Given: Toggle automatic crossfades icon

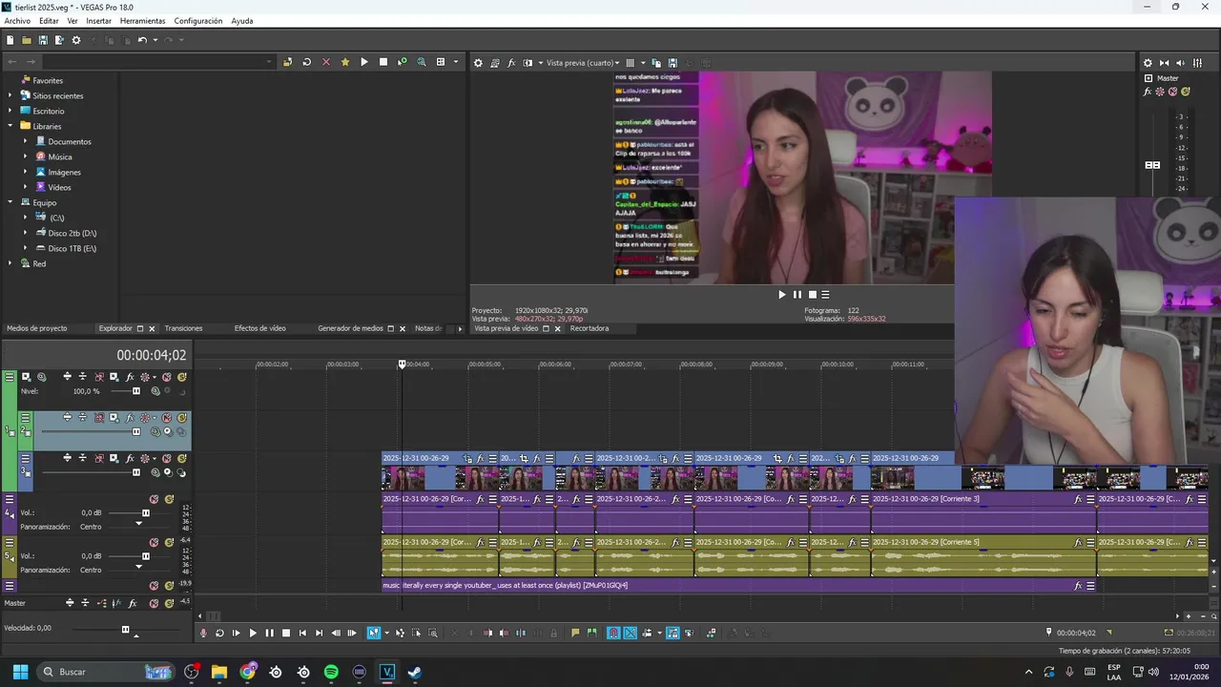Looking at the screenshot, I should pos(631,633).
